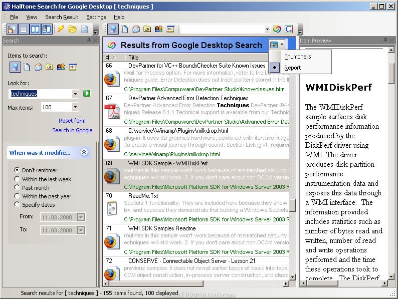Select the Calendar filter icon in the top toolbar
Viewport: 398px width, 299px height.
(x=170, y=29)
